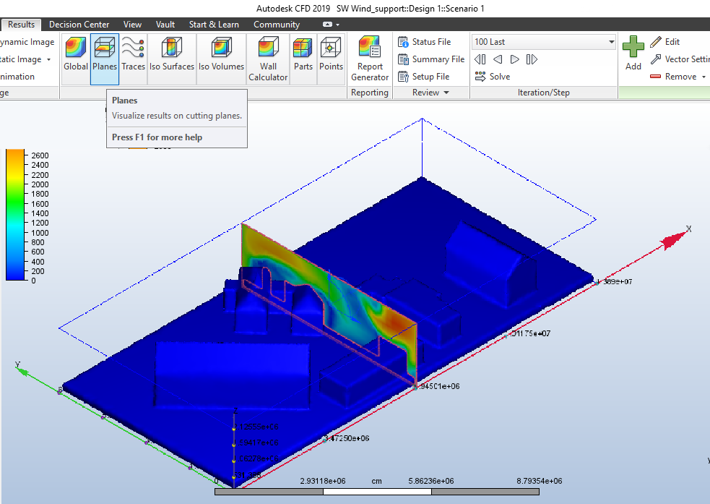Open the Remove dropdown arrow
This screenshot has height=504, width=710.
pos(703,77)
